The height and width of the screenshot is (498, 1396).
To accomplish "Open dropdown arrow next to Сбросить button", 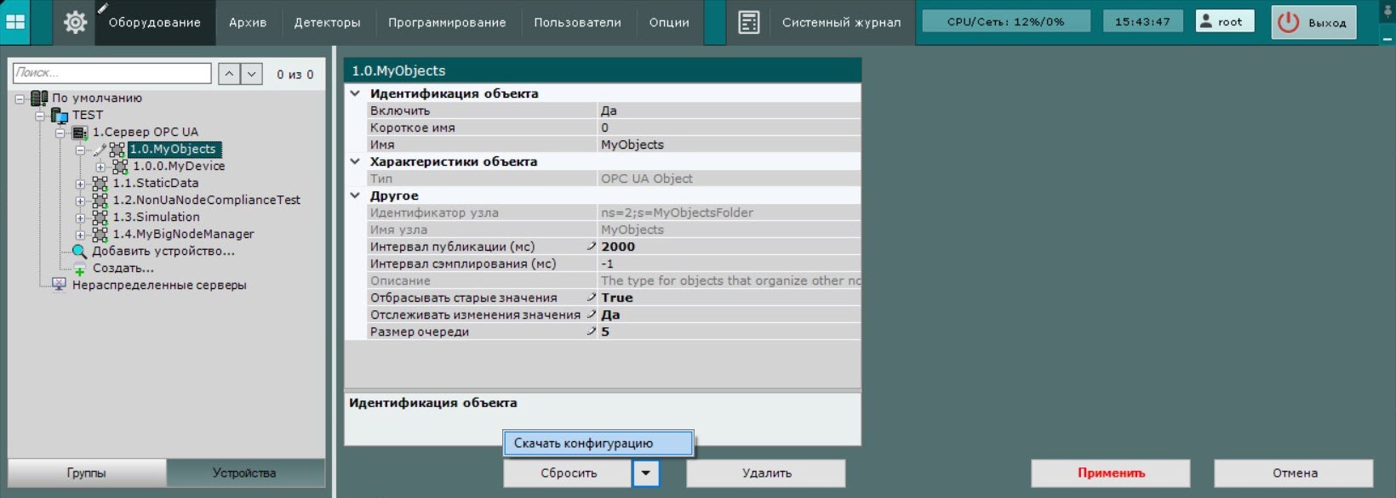I will (646, 473).
